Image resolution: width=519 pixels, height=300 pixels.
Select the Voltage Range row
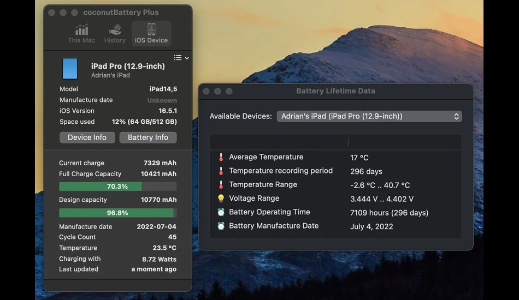[x=335, y=199]
